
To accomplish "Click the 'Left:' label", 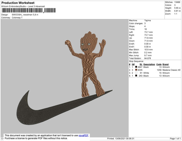I will [x=131, y=32].
